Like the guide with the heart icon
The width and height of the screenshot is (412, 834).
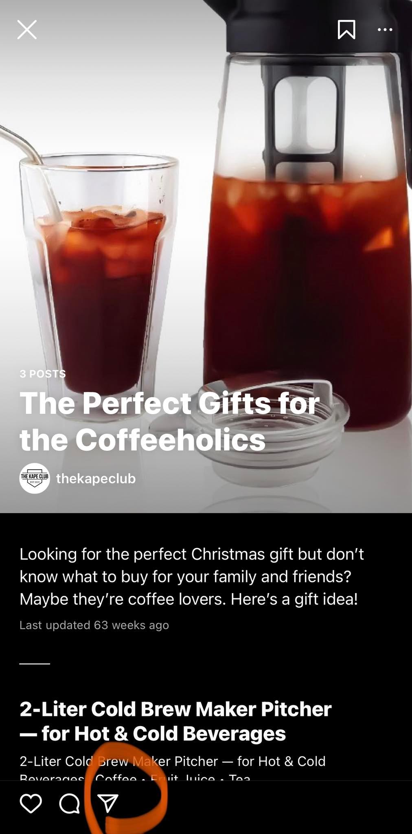click(31, 803)
